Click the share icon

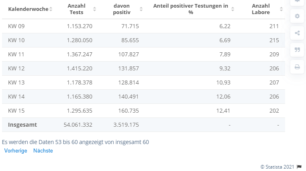tap(297, 33)
